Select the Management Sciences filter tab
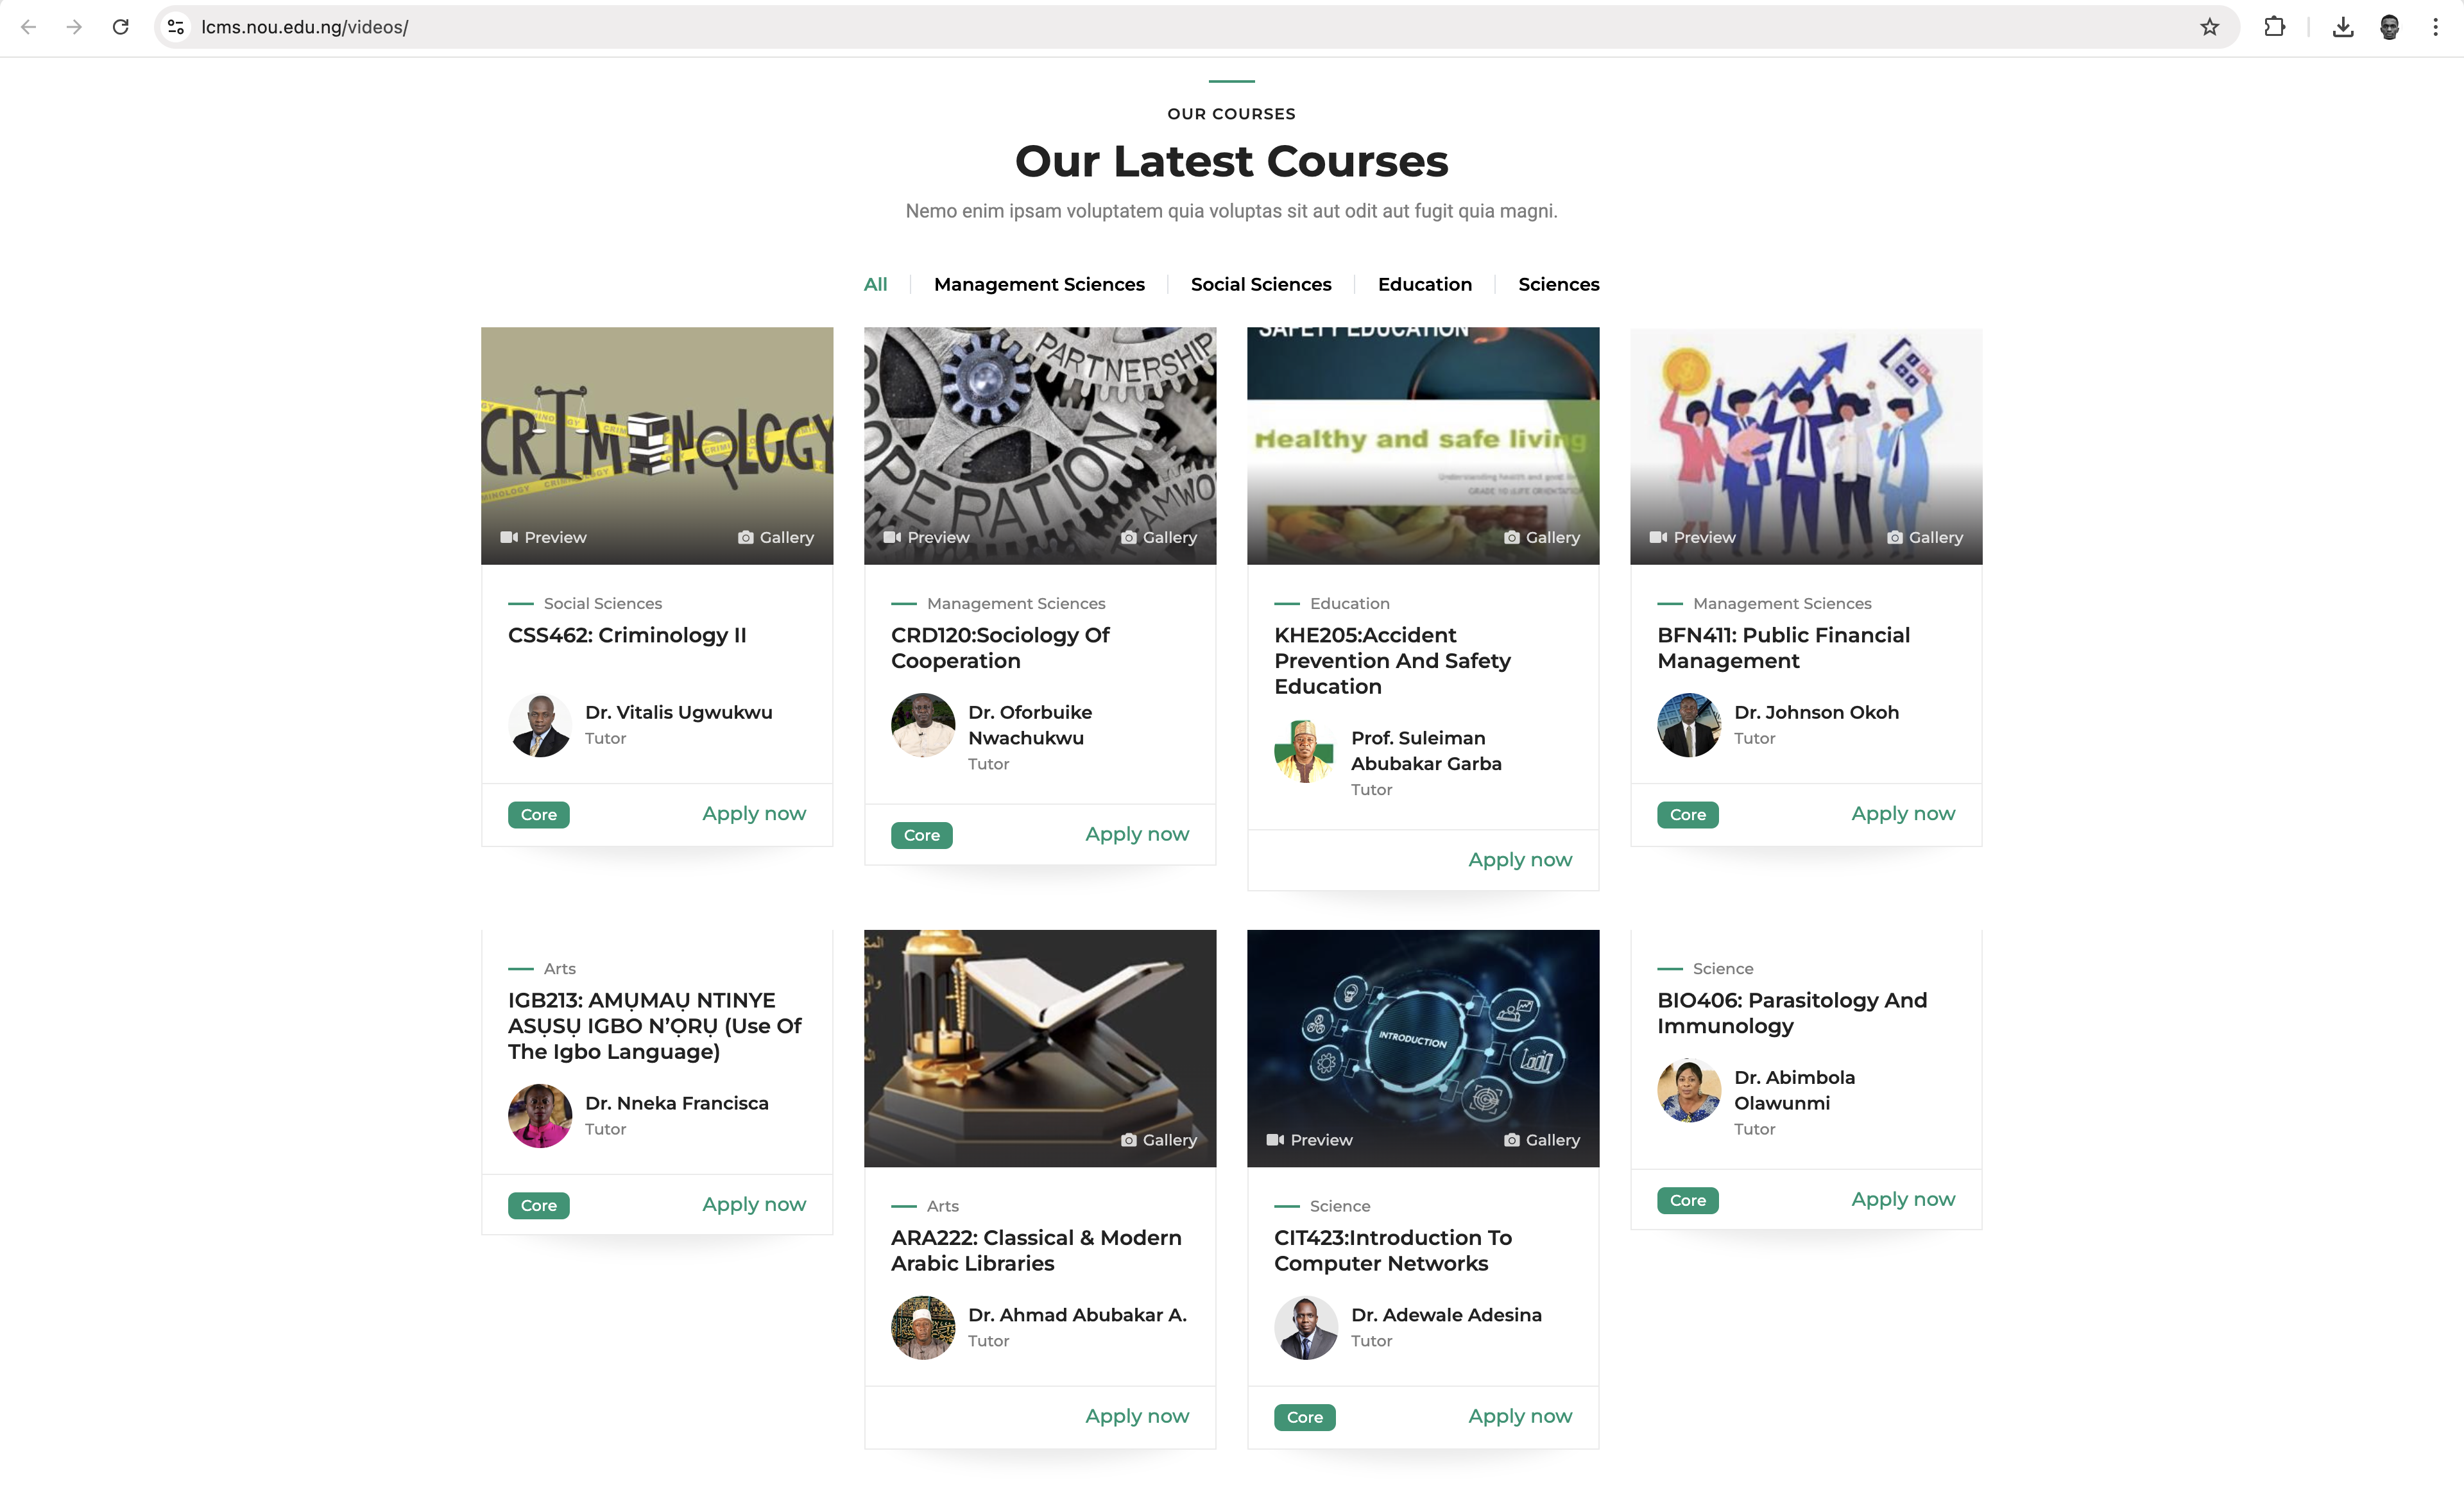Screen dimensions: 2464x1485 [x=1039, y=284]
